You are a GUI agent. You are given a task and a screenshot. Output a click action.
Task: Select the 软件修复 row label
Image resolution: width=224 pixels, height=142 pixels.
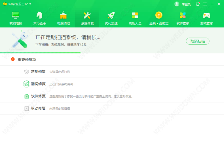click(x=38, y=96)
